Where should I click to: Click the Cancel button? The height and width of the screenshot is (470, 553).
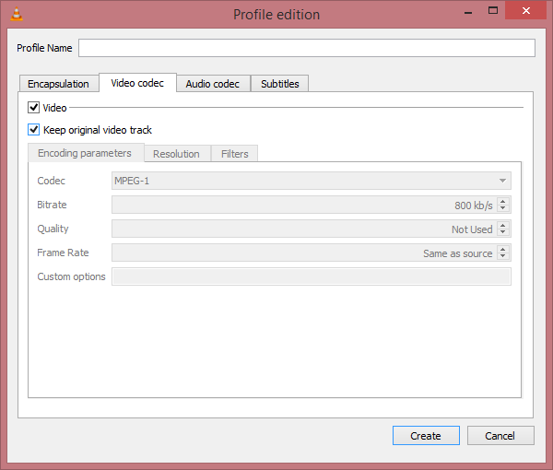click(x=500, y=436)
